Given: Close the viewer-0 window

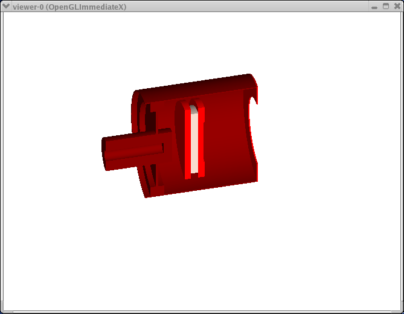Looking at the screenshot, I should point(396,6).
